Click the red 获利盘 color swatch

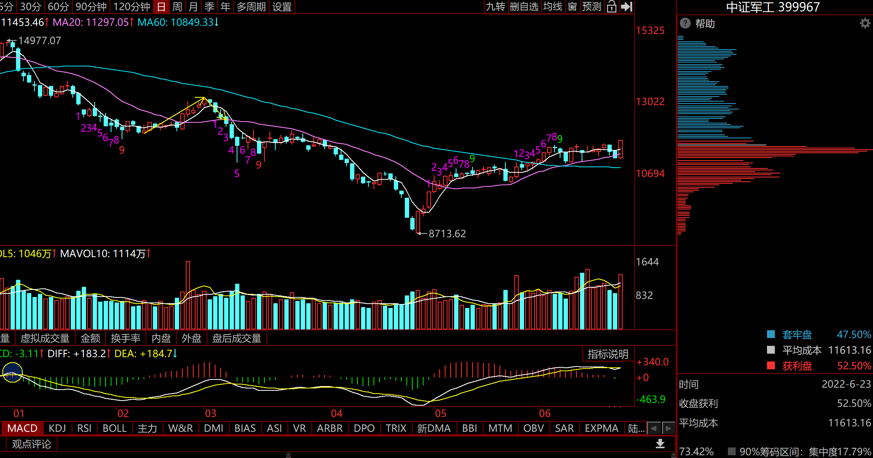pos(771,366)
